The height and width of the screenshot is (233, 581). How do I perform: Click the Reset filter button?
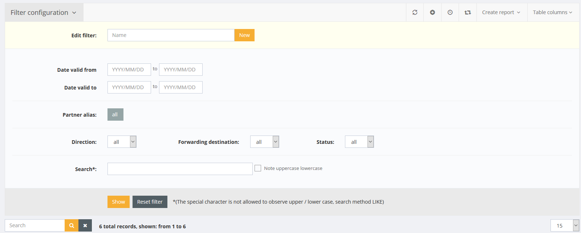150,202
